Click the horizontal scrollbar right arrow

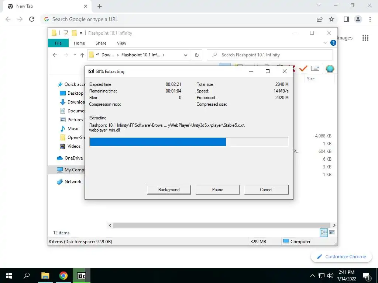[x=334, y=225]
